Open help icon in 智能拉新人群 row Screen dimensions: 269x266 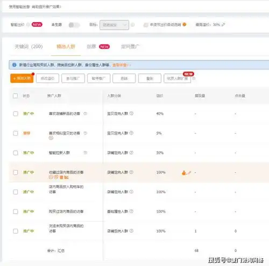click(86, 152)
